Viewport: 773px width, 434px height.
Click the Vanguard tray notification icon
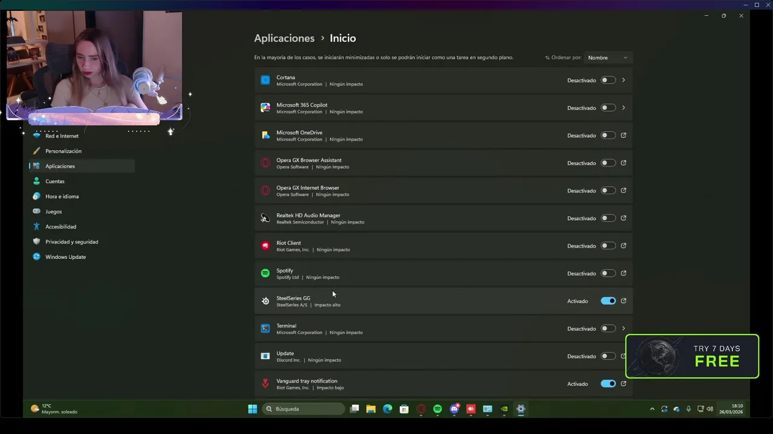tap(265, 384)
